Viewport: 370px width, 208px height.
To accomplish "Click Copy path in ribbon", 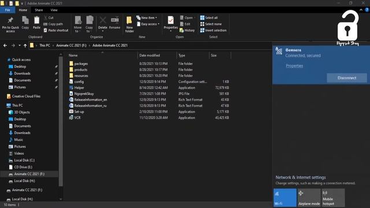I will (x=53, y=24).
